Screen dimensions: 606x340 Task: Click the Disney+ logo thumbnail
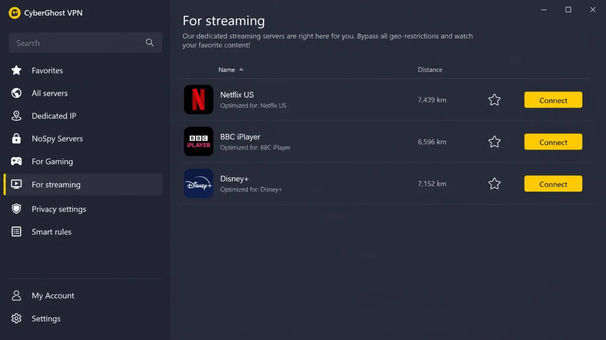click(x=198, y=183)
